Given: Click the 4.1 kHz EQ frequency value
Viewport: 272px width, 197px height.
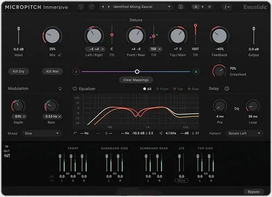Looking at the screenshot, I should pyautogui.click(x=171, y=134).
